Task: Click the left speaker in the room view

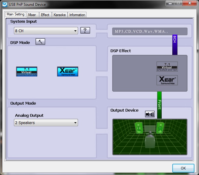Action: (139, 128)
